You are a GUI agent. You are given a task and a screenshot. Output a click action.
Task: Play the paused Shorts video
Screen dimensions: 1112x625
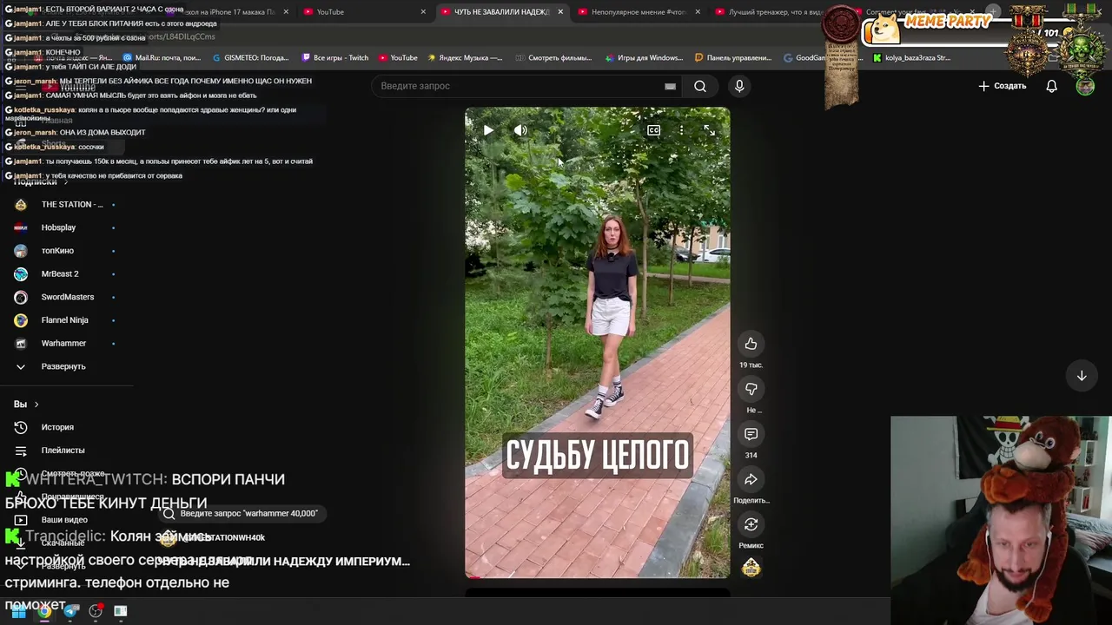click(488, 130)
